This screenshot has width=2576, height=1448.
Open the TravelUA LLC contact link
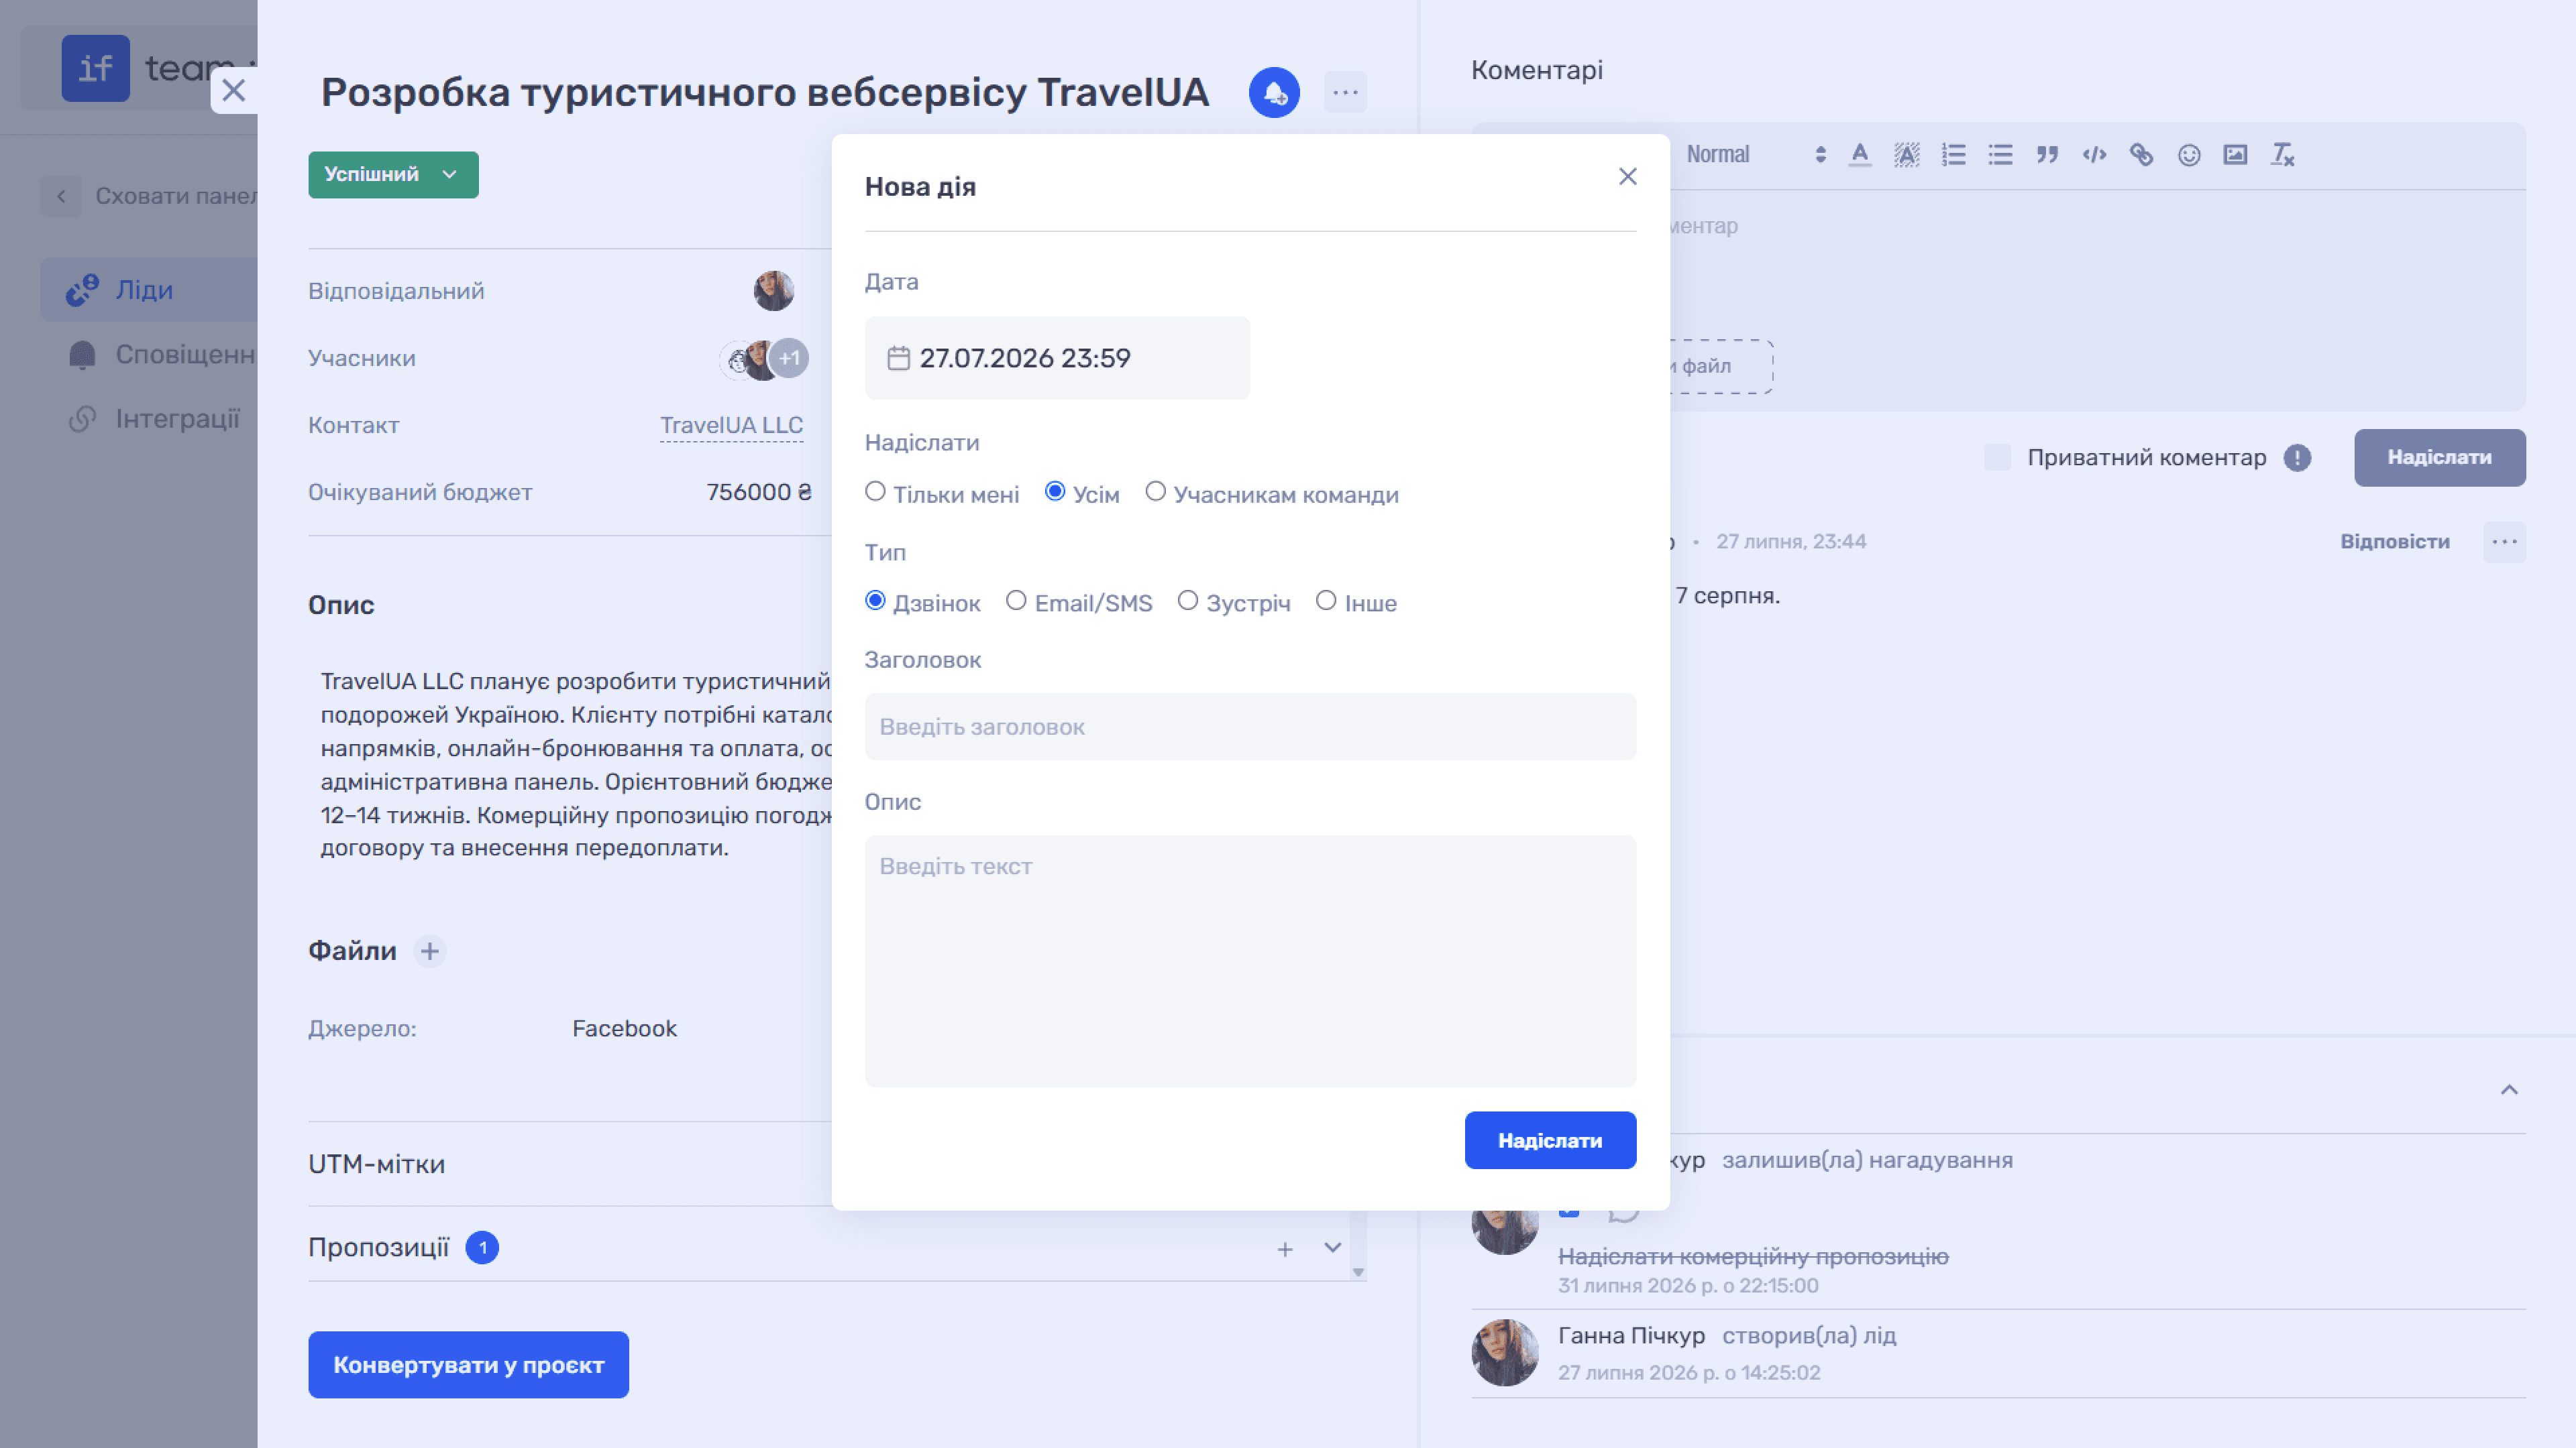coord(732,426)
